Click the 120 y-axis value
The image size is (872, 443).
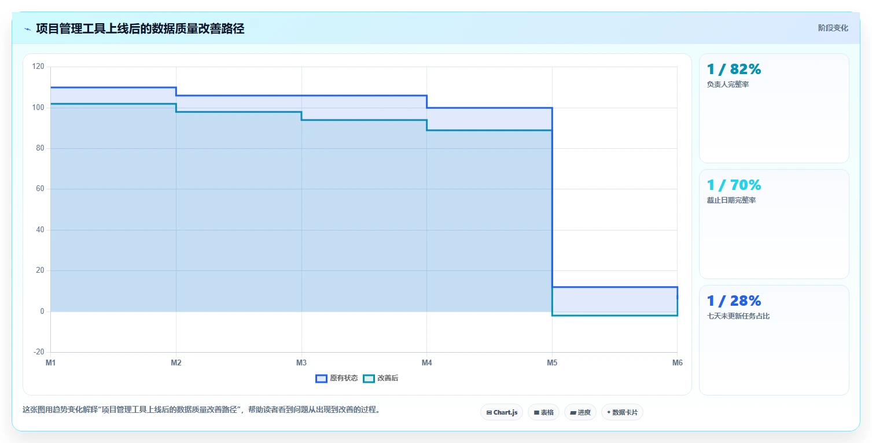click(38, 67)
